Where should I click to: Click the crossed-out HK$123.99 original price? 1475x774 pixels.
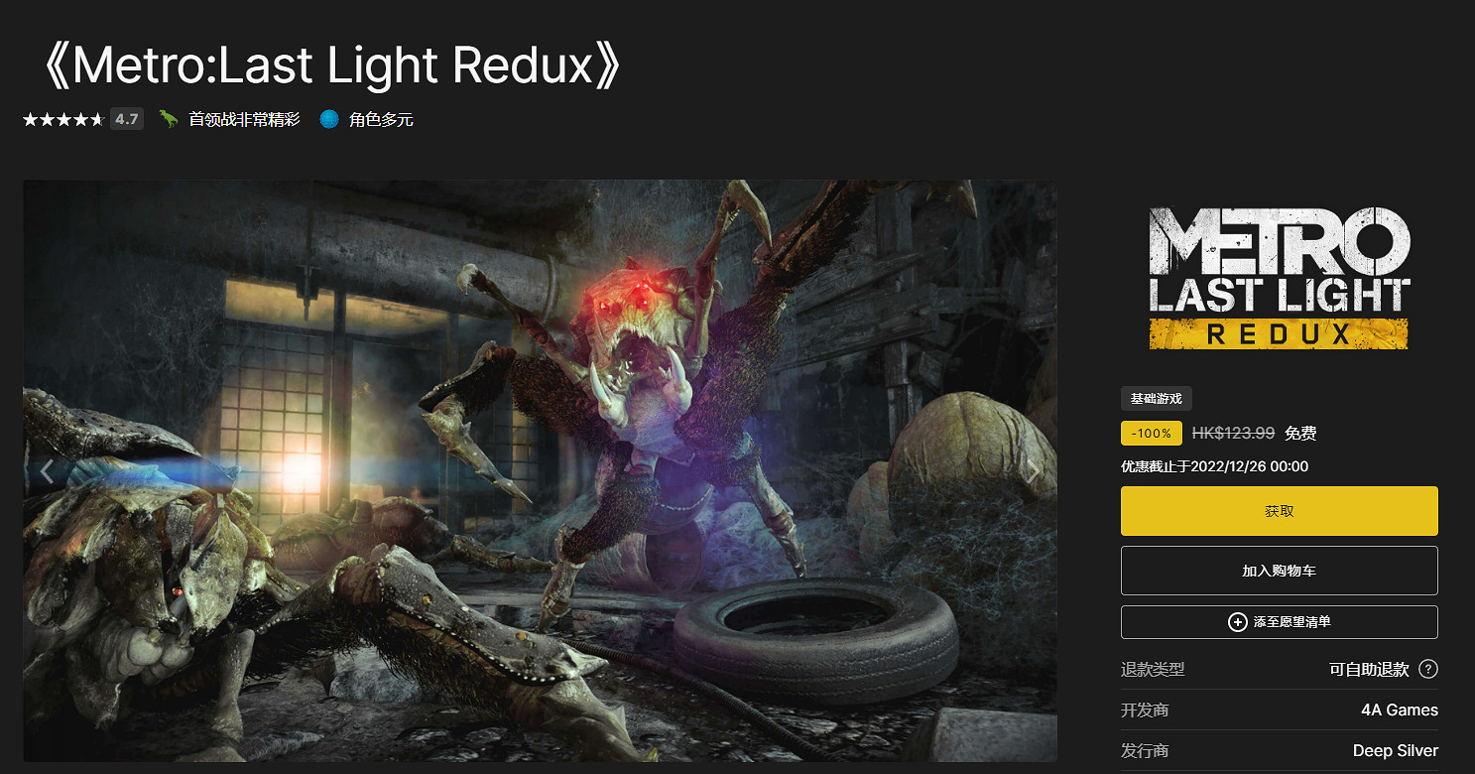[1233, 434]
